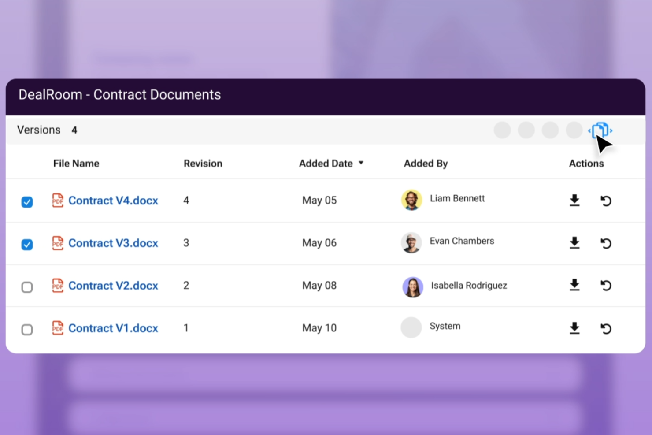Click the Revision column header
The height and width of the screenshot is (435, 652).
click(203, 164)
